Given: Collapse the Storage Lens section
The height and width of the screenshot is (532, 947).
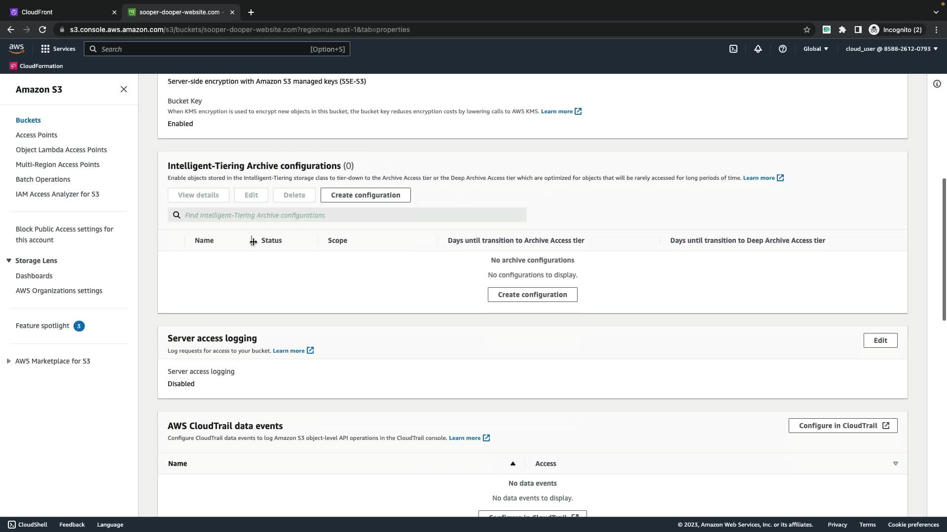Looking at the screenshot, I should click(9, 261).
